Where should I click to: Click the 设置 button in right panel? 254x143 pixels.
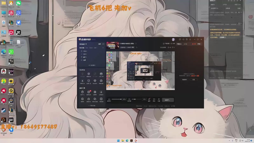coord(193,80)
